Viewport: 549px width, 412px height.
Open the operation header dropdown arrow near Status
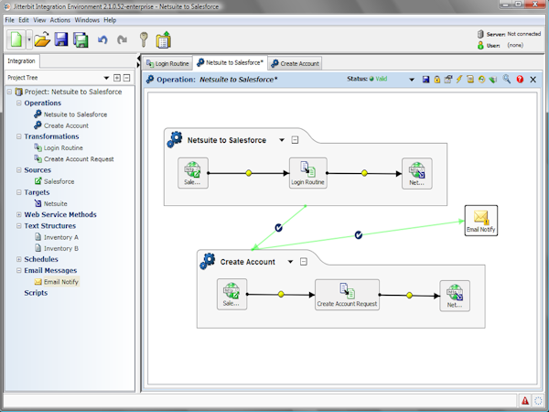pyautogui.click(x=412, y=80)
